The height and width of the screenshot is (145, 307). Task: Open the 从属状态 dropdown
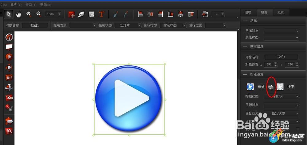click(x=281, y=37)
